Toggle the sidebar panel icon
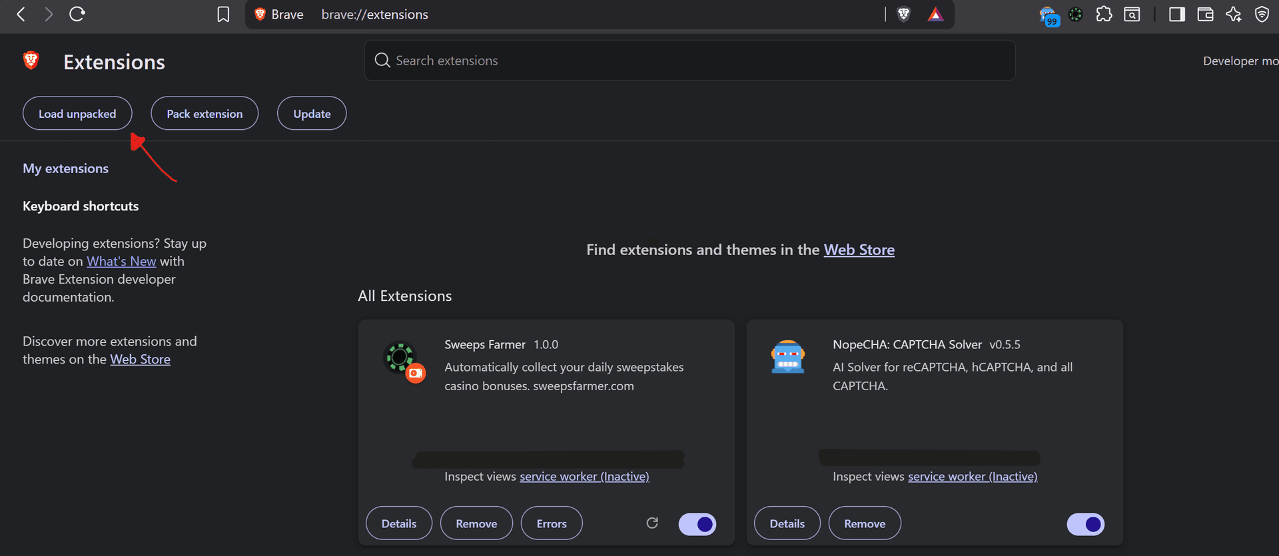This screenshot has height=556, width=1279. point(1177,14)
